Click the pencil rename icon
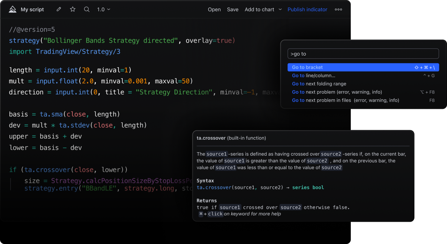 click(x=59, y=9)
